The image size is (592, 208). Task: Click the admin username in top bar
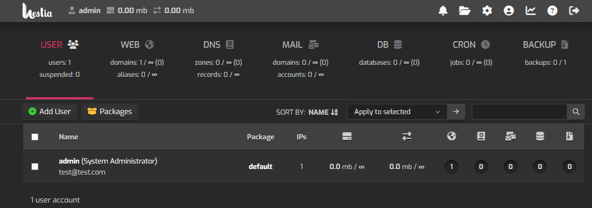point(90,10)
